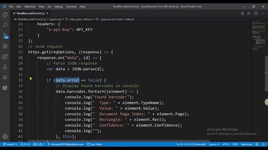Click the CRLF line ending selector
Viewport: 268px width, 150px height.
(235, 144)
